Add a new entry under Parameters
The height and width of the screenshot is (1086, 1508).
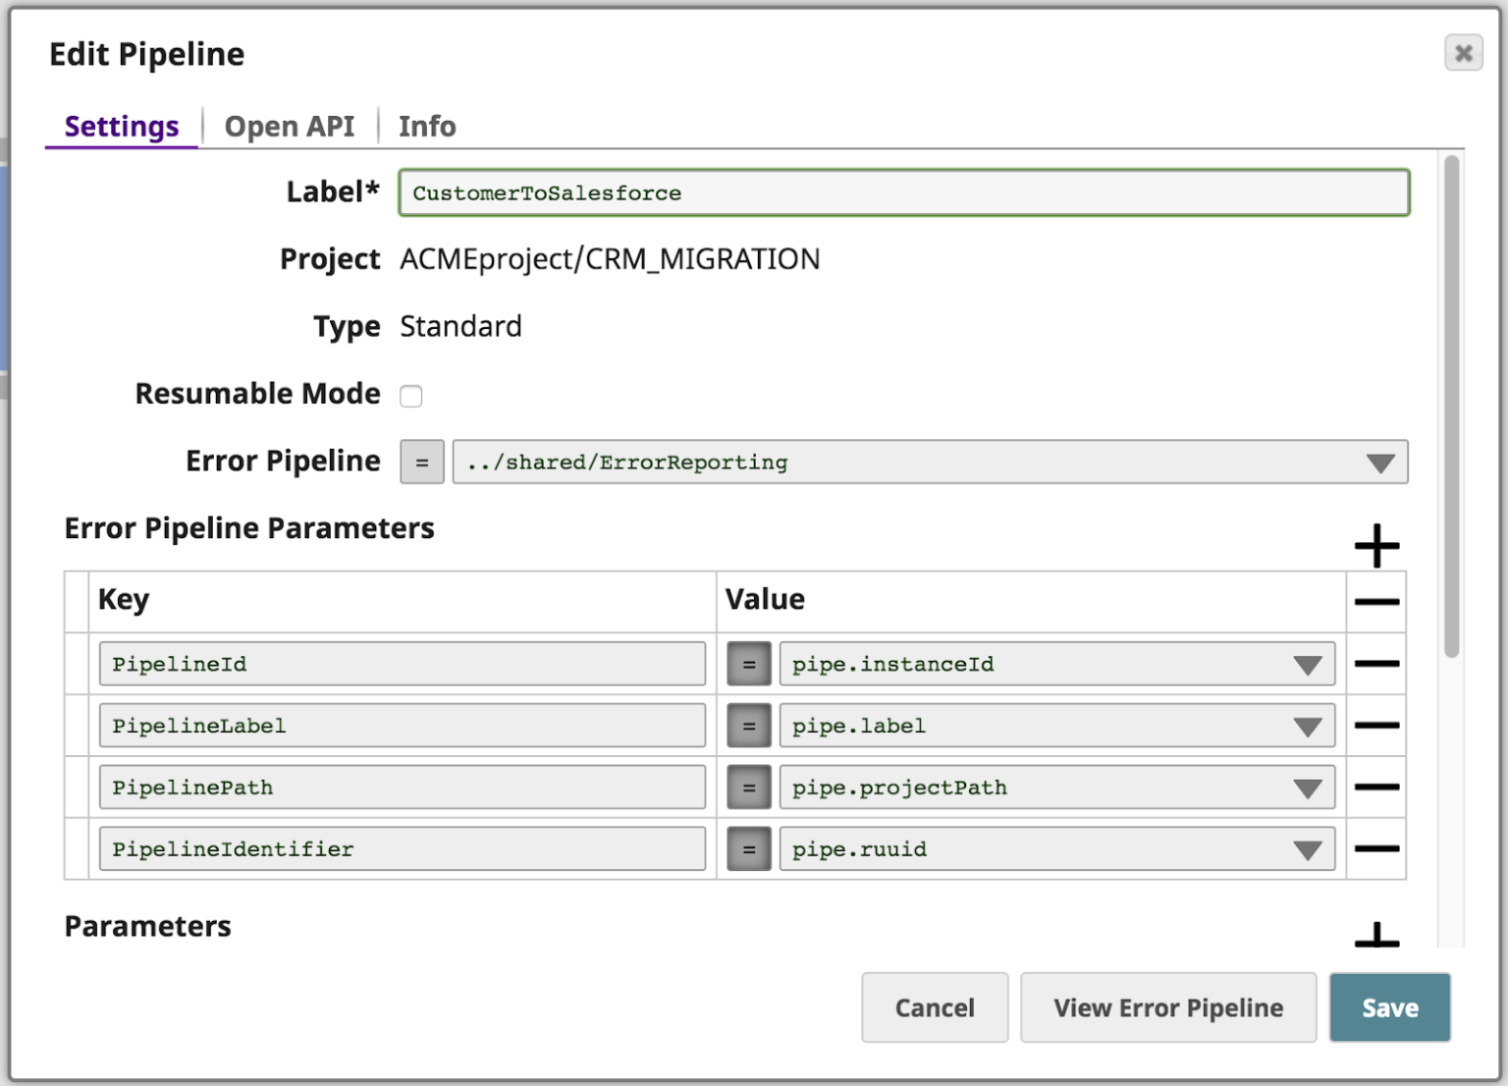pyautogui.click(x=1378, y=940)
